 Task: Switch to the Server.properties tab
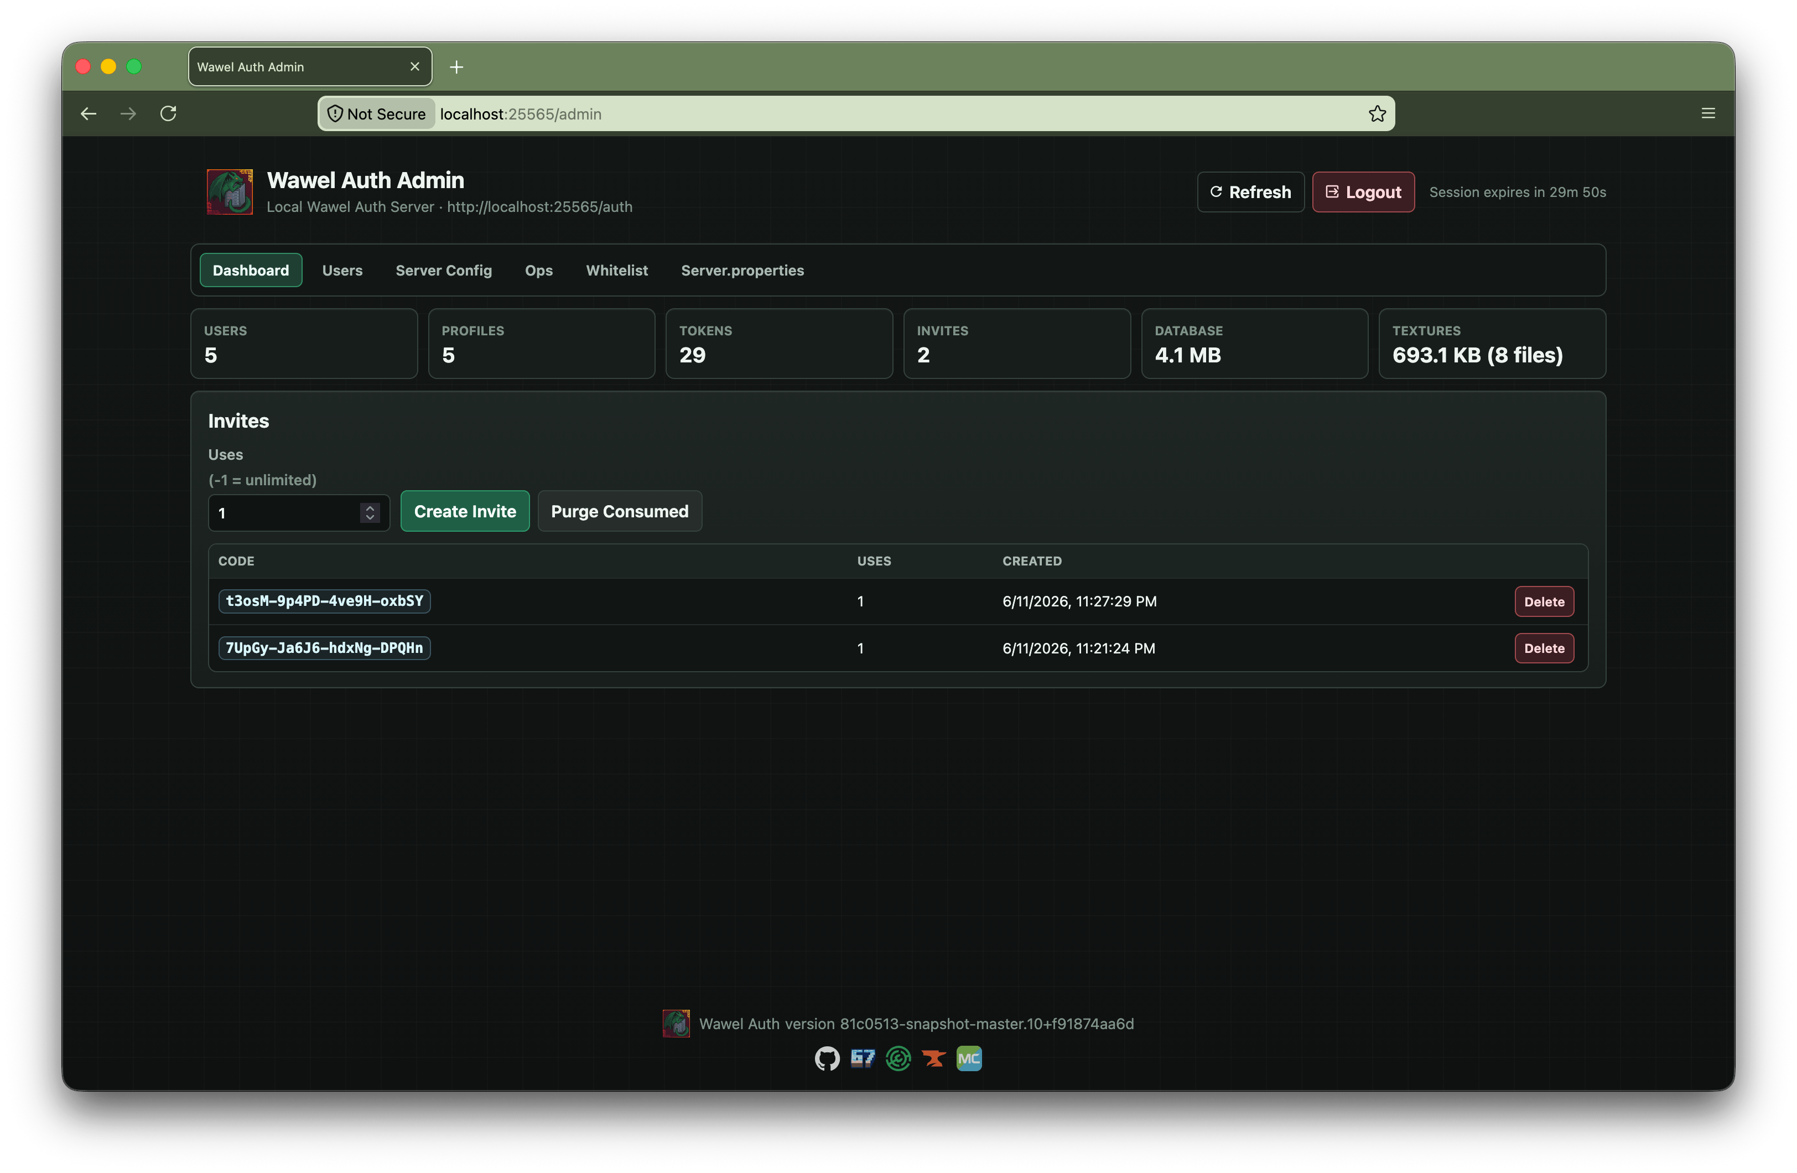pos(742,271)
